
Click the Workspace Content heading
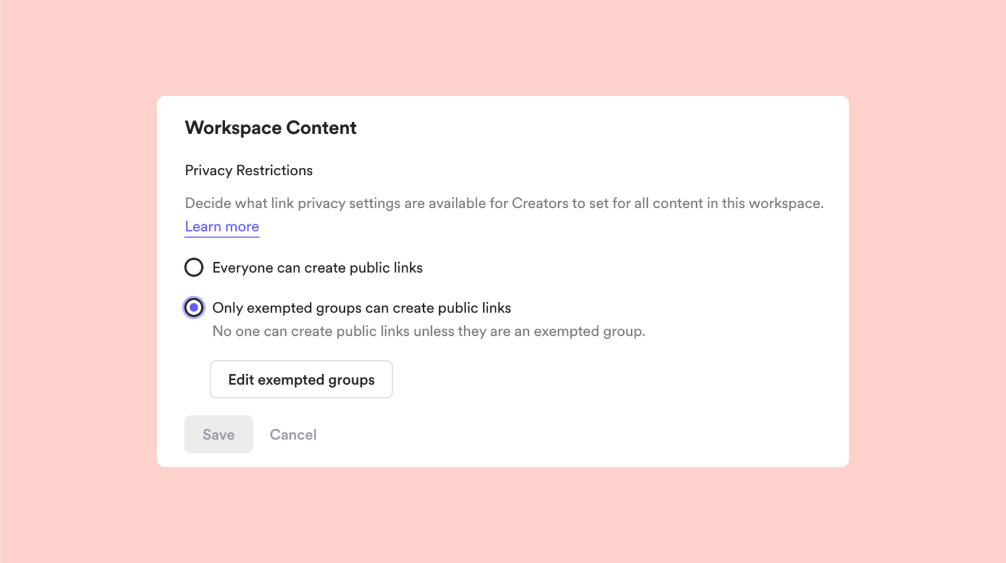[x=271, y=127]
